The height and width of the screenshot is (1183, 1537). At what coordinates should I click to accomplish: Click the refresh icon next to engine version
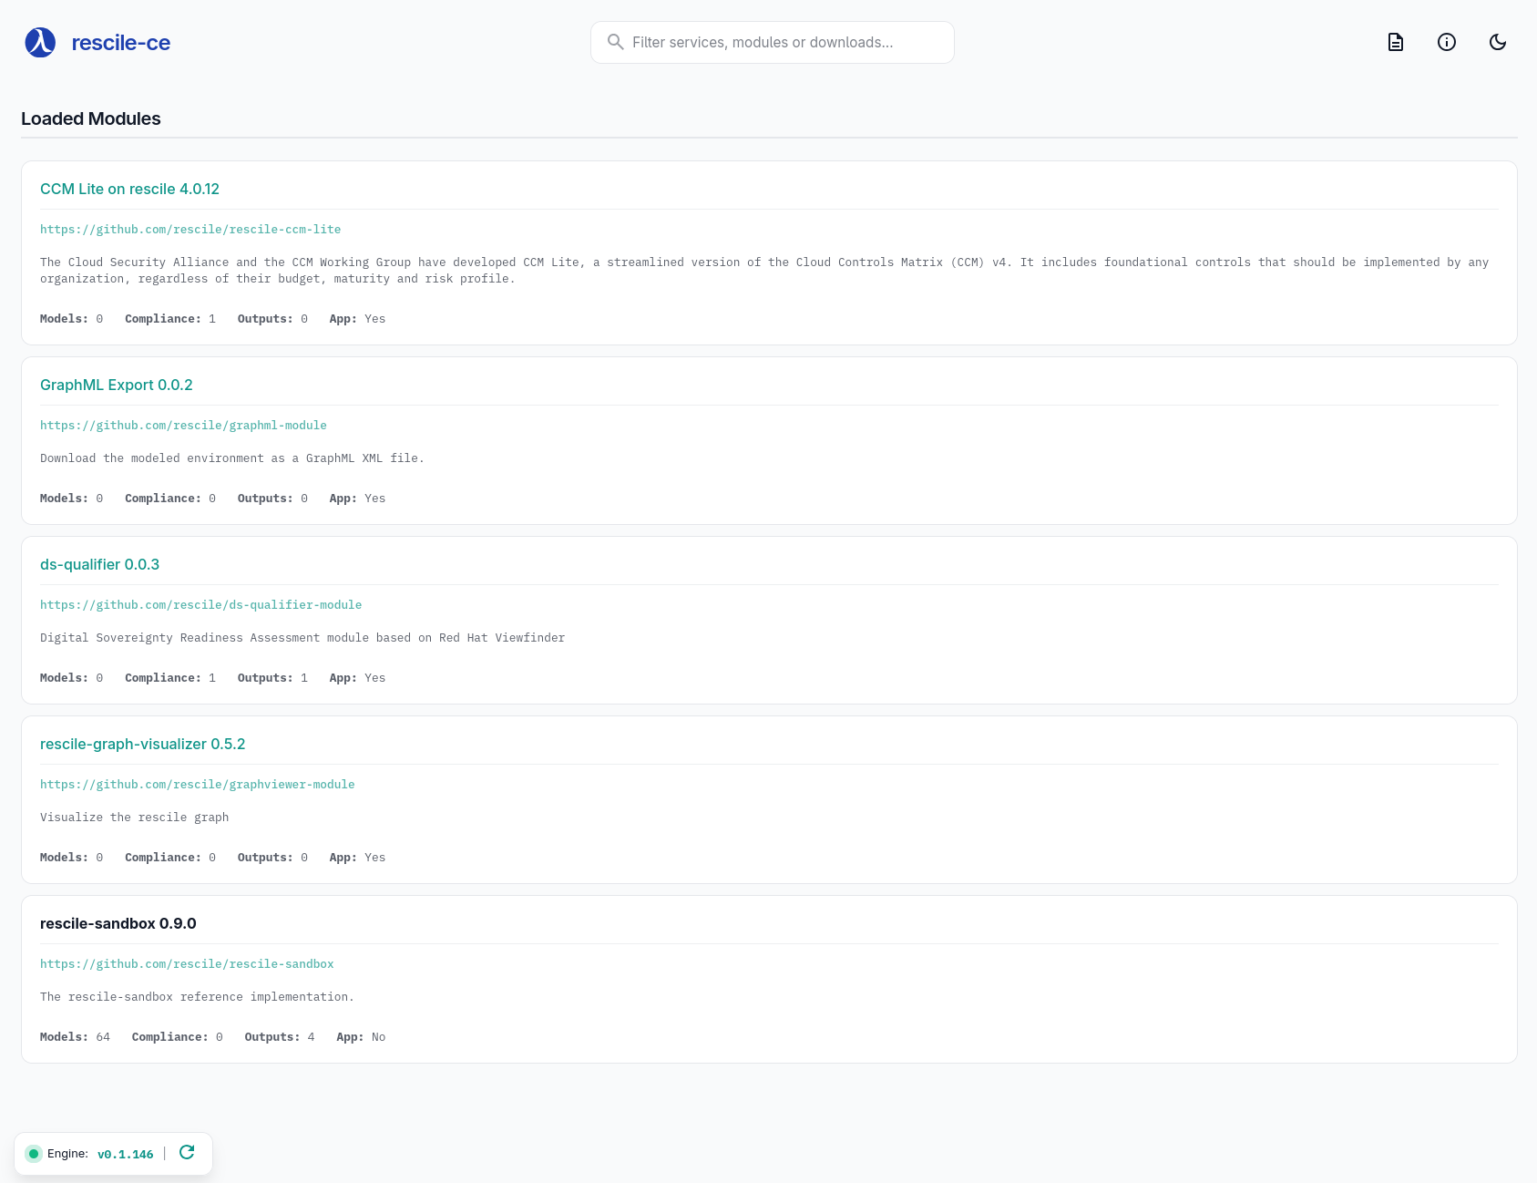pyautogui.click(x=187, y=1152)
